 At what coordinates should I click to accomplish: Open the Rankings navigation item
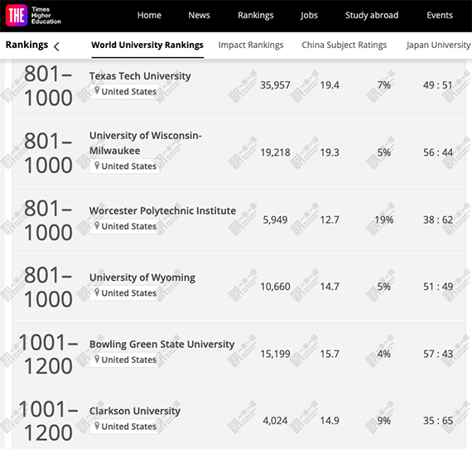click(x=256, y=16)
